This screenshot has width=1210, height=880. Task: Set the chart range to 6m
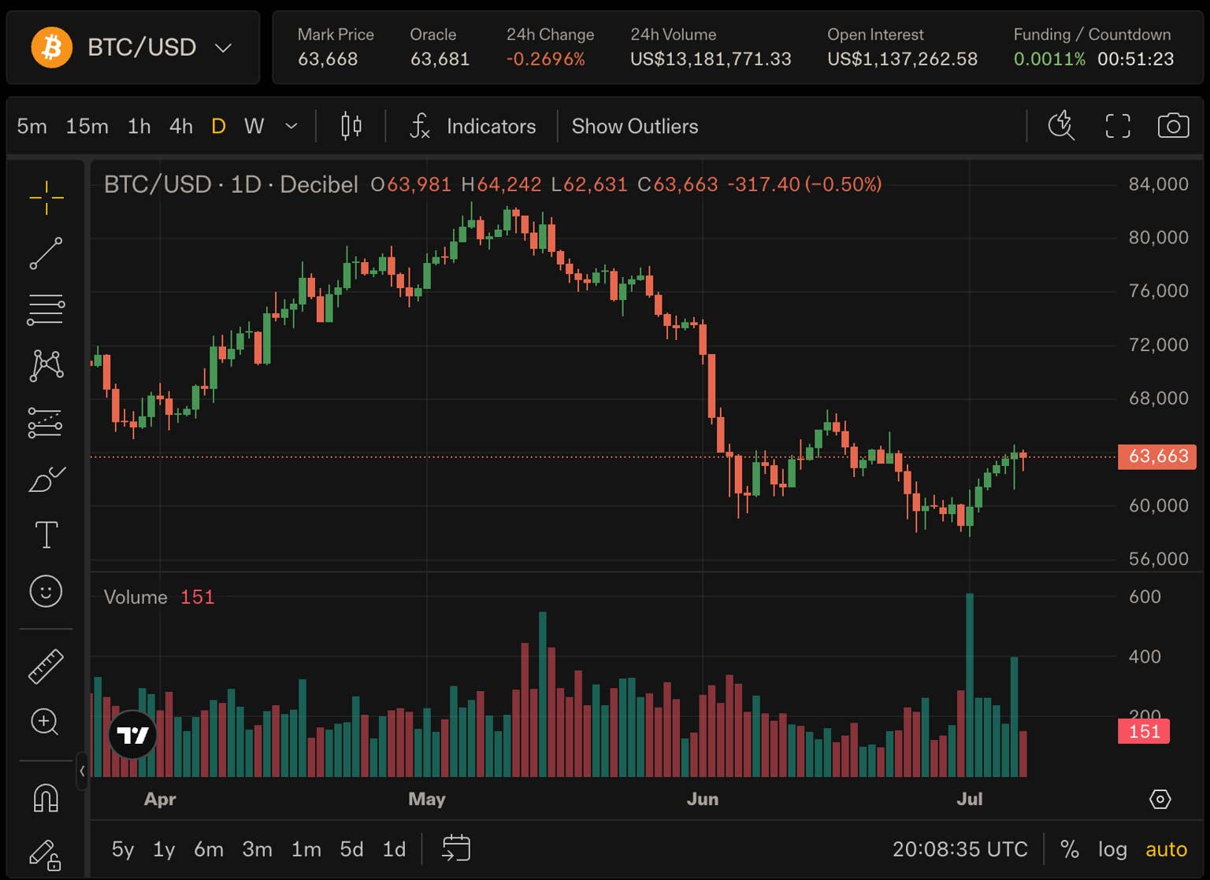[209, 849]
